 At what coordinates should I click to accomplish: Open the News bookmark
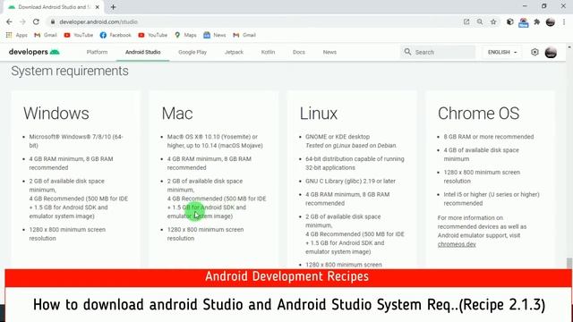click(215, 35)
